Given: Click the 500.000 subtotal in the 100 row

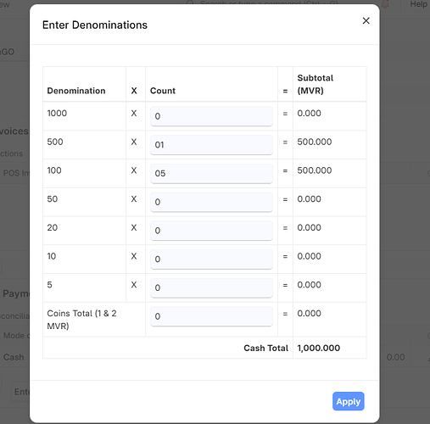Looking at the screenshot, I should coord(315,170).
